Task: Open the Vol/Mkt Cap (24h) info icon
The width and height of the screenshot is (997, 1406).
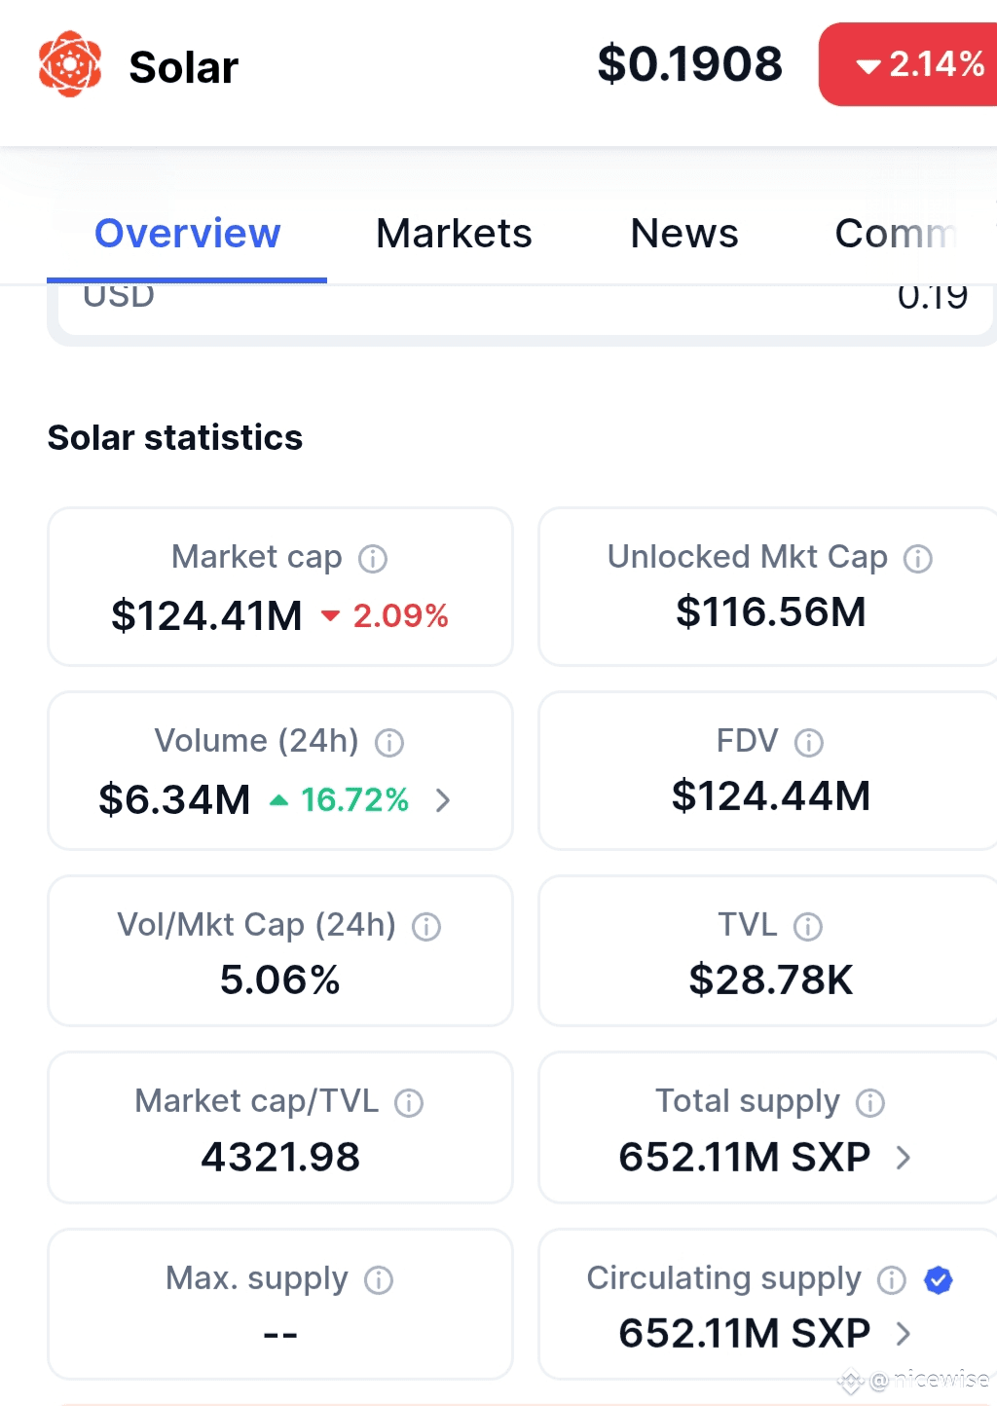Action: [x=426, y=927]
